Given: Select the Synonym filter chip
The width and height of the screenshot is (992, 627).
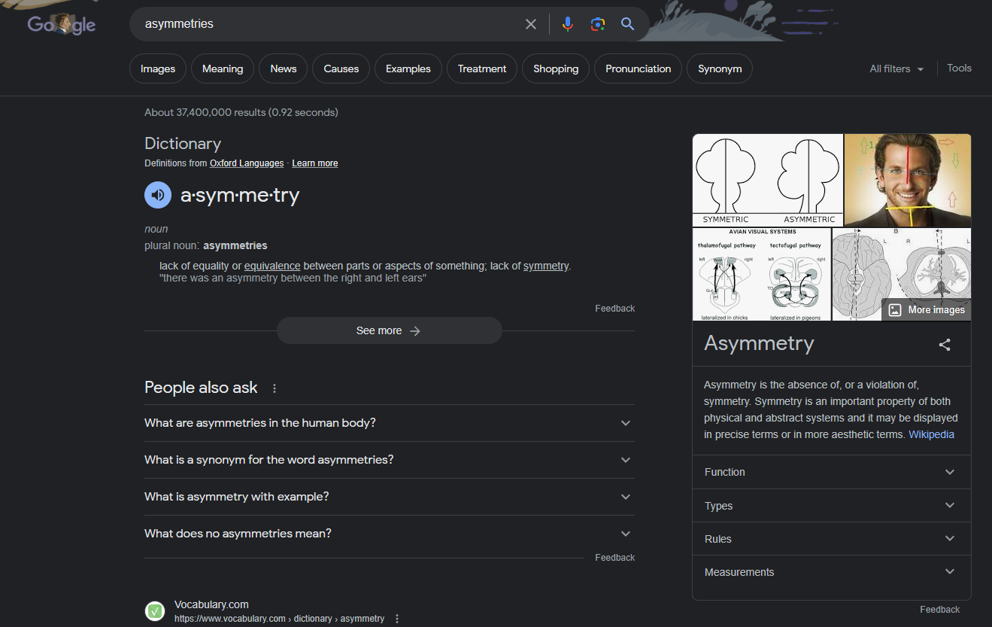Looking at the screenshot, I should pyautogui.click(x=720, y=68).
